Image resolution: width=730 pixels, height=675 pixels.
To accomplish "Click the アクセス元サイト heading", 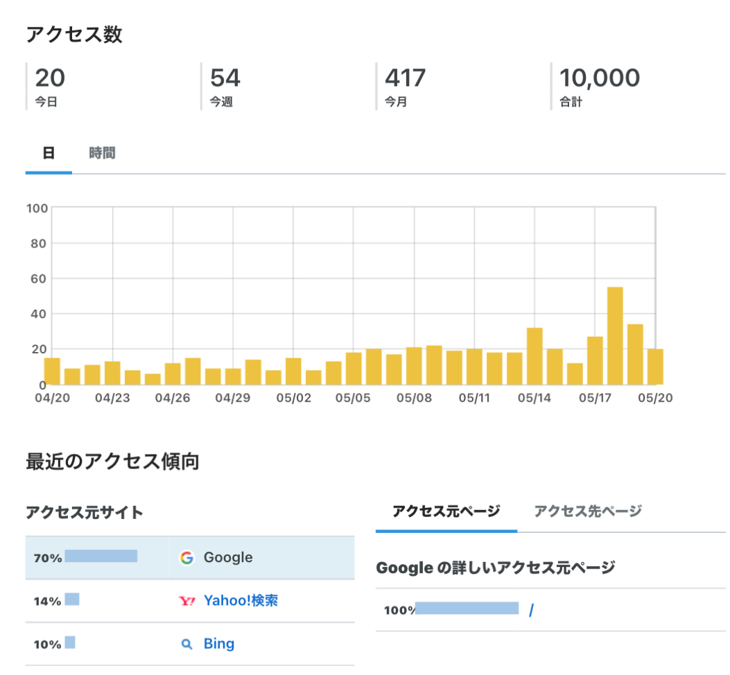I will click(x=85, y=513).
